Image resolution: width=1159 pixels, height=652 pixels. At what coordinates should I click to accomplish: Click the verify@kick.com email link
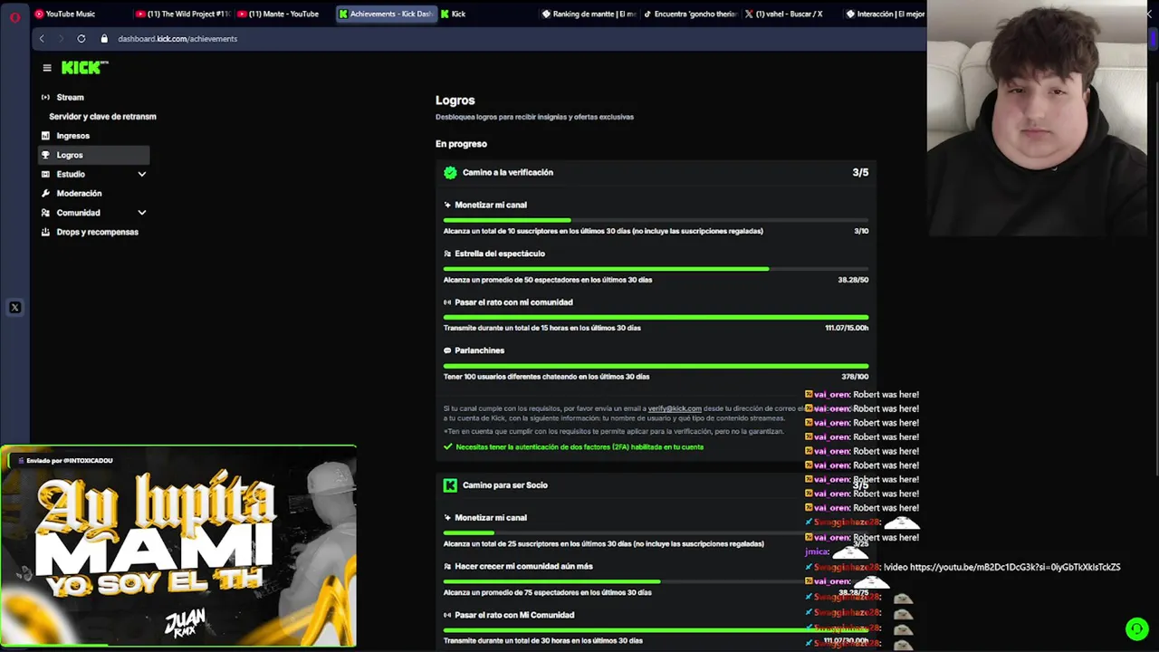[675, 408]
